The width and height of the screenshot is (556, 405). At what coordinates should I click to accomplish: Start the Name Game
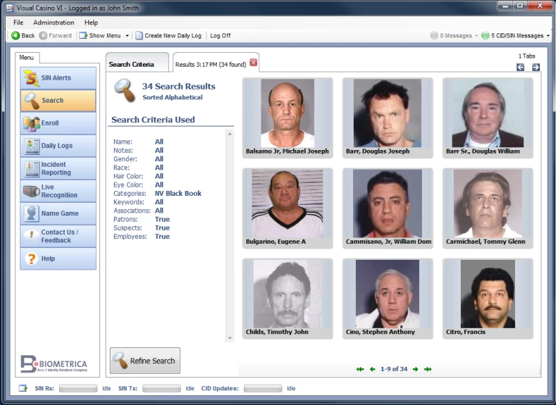pyautogui.click(x=58, y=213)
